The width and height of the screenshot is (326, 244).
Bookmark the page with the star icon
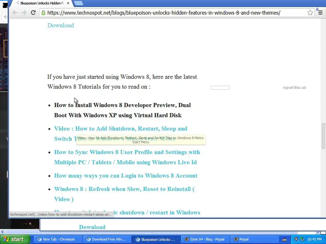coord(310,13)
